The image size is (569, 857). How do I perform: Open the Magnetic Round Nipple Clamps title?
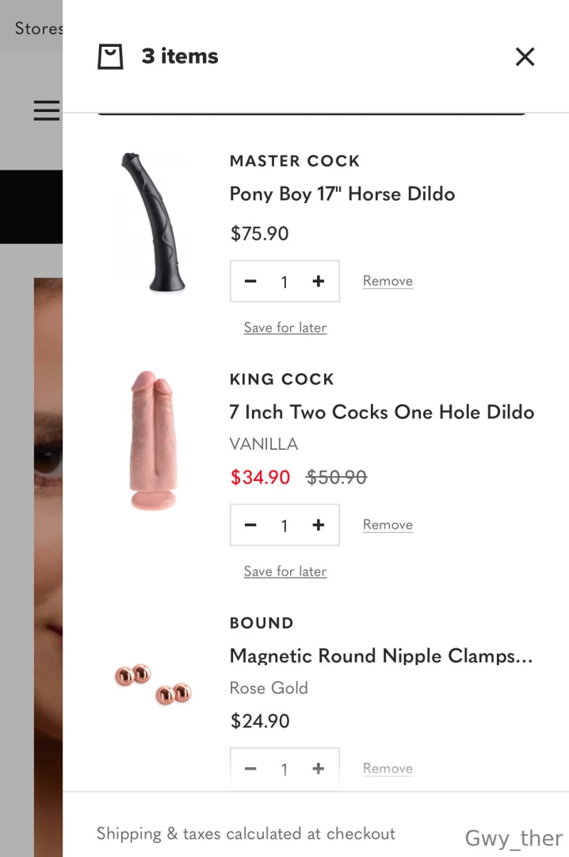pos(381,655)
